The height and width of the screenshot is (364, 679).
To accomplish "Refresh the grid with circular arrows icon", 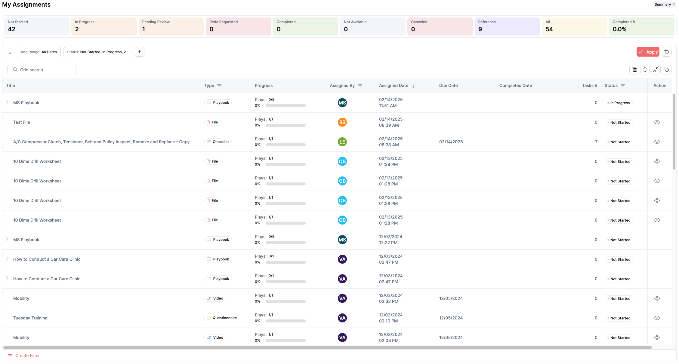I will click(645, 70).
